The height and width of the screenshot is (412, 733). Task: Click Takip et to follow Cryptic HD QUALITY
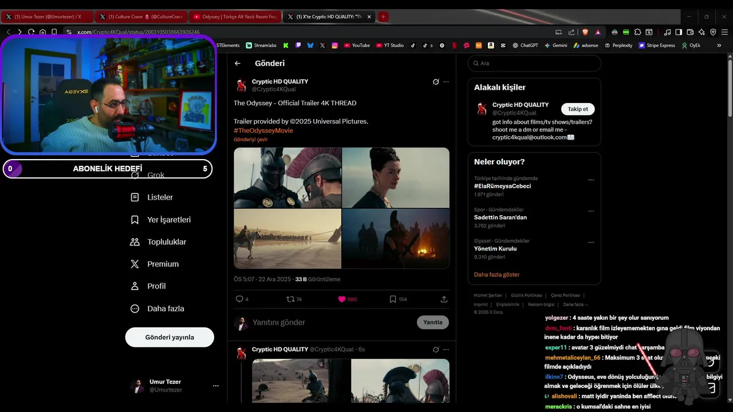tap(578, 109)
